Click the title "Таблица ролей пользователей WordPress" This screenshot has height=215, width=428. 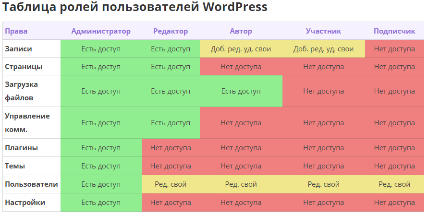(x=135, y=7)
